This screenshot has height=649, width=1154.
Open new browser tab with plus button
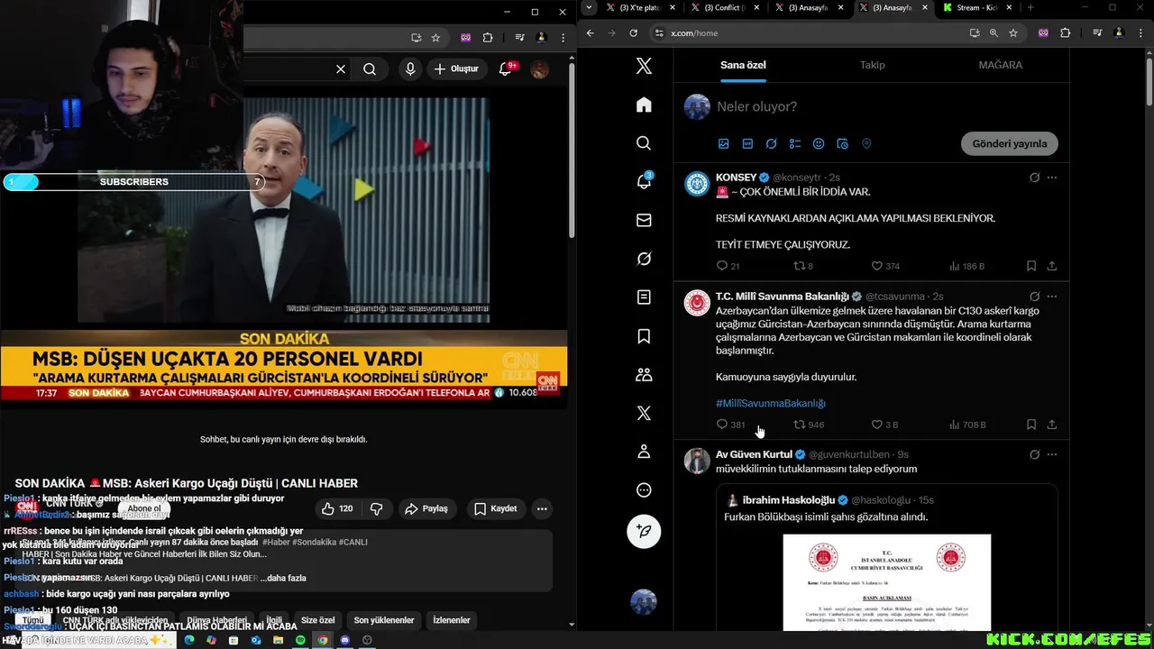[1030, 8]
